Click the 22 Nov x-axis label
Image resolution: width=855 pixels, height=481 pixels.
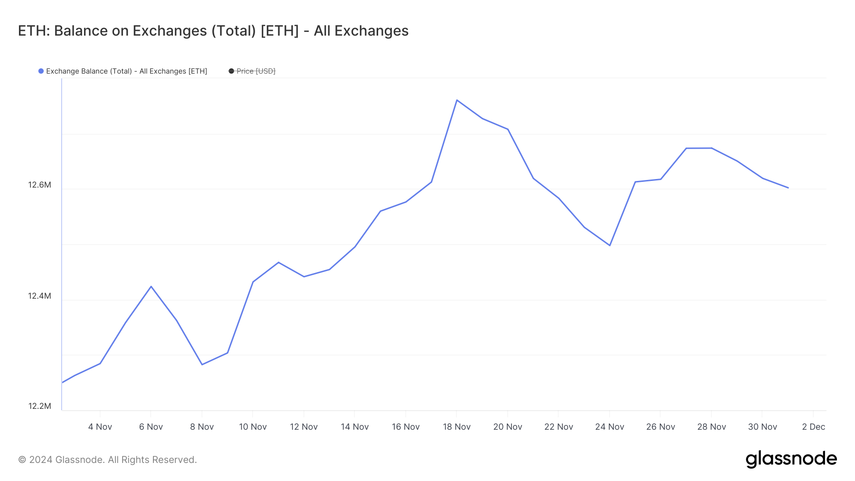[x=559, y=427]
